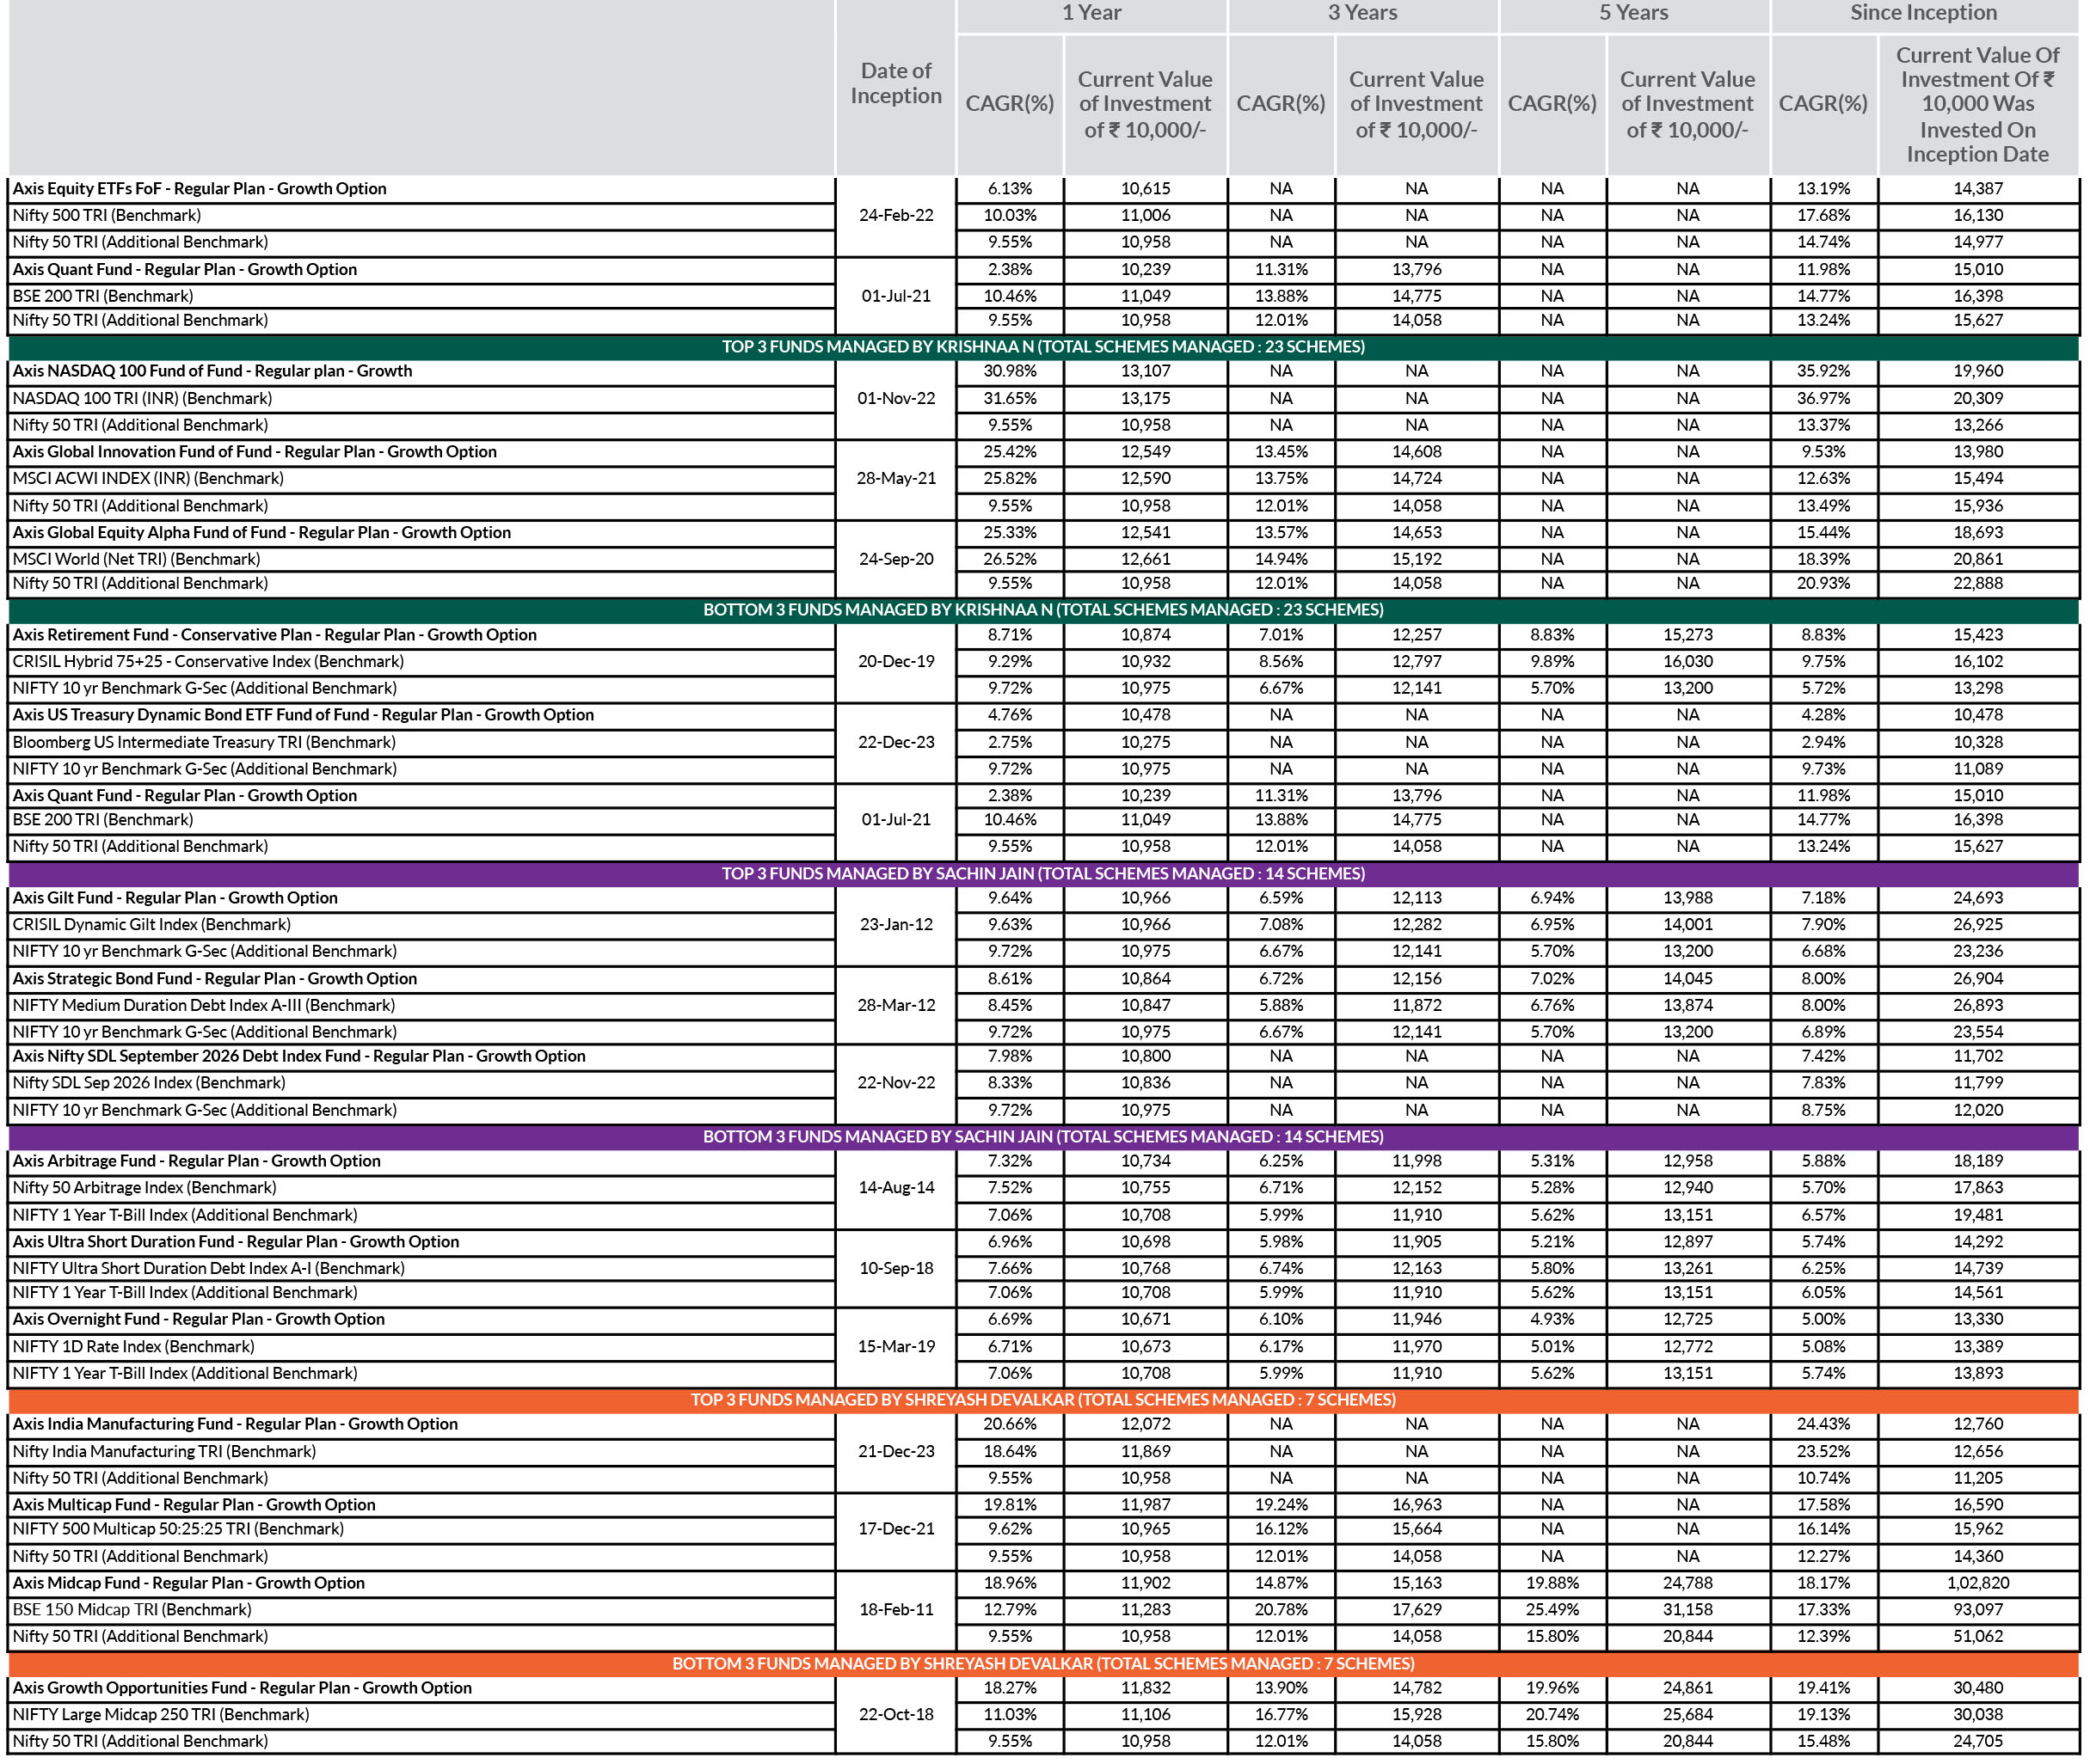Click the 'Date of Inception' column header
The image size is (2090, 1764).
tap(895, 83)
